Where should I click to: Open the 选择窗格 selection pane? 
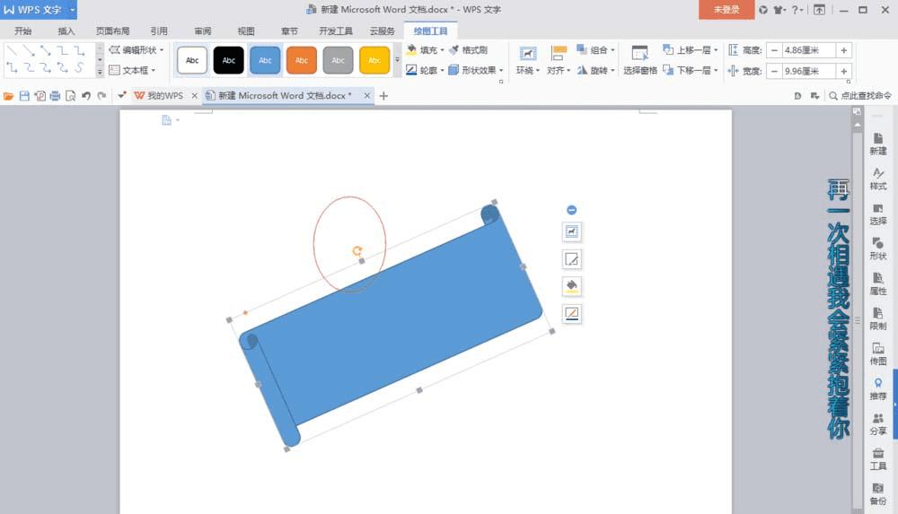[x=639, y=60]
